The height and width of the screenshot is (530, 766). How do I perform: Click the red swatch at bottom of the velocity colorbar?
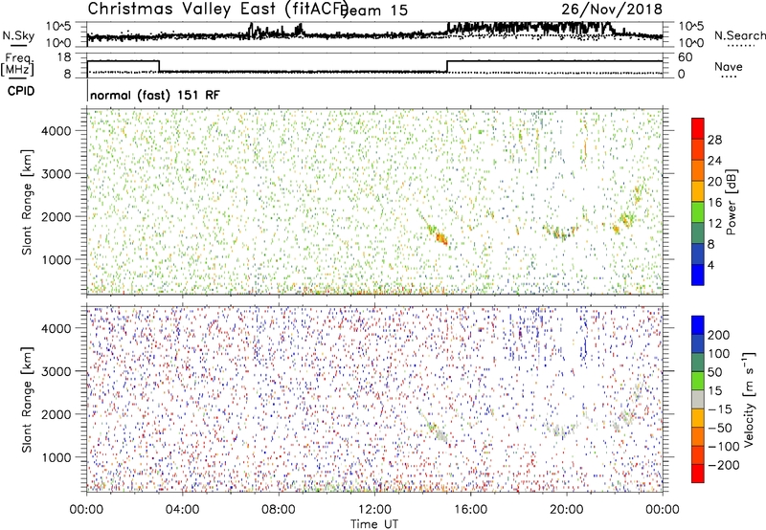pyautogui.click(x=698, y=474)
